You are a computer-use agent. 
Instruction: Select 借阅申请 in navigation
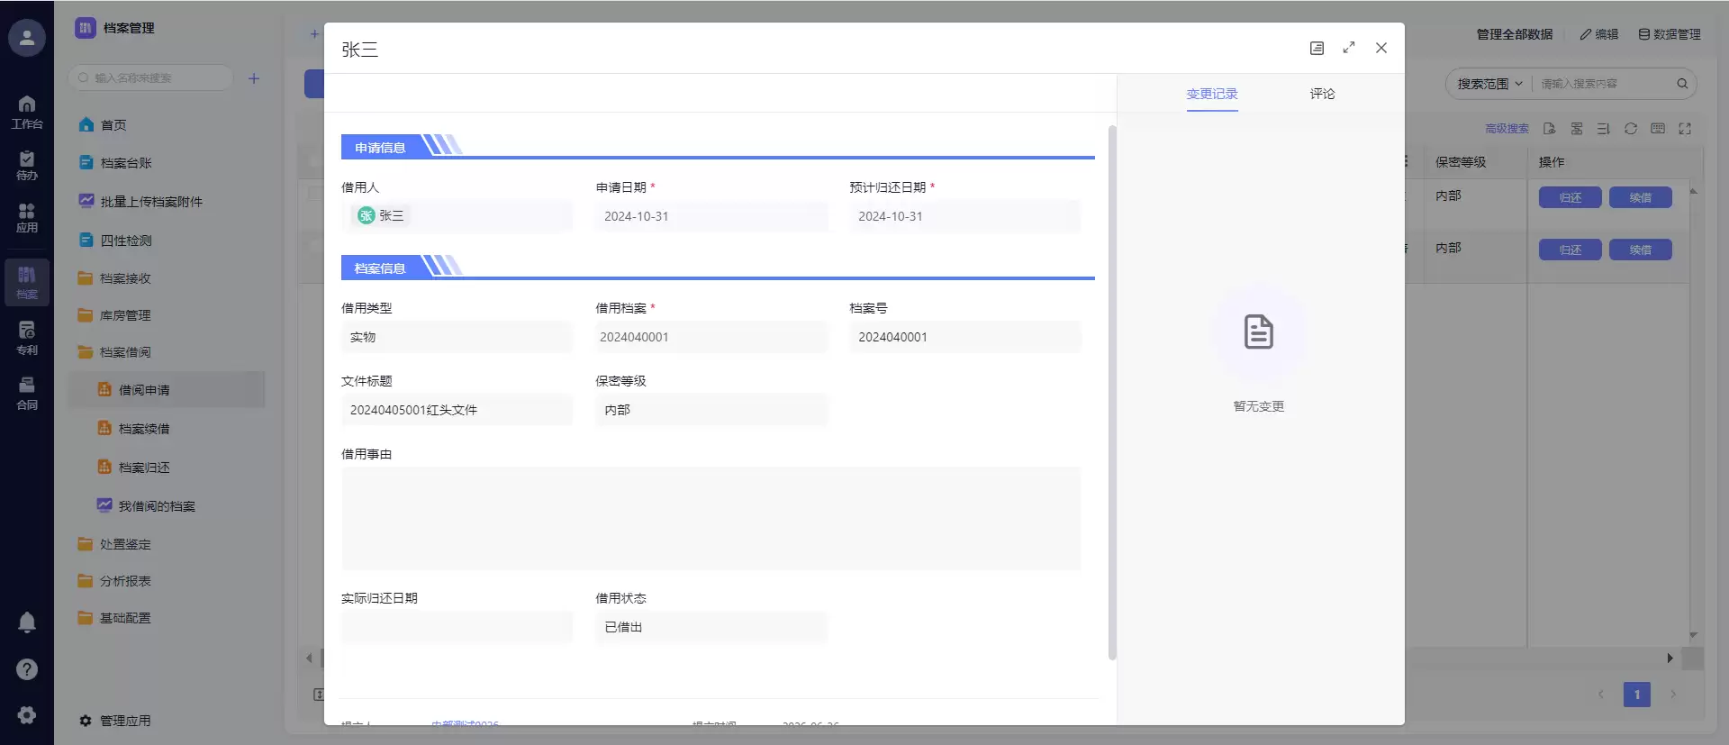click(167, 390)
